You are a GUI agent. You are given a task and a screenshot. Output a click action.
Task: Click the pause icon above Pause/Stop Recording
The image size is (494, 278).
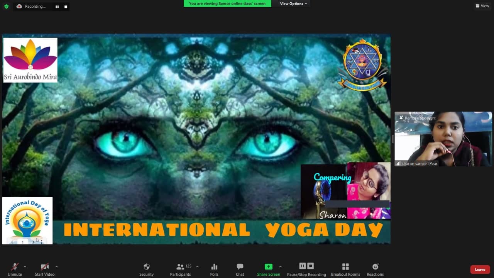click(303, 266)
